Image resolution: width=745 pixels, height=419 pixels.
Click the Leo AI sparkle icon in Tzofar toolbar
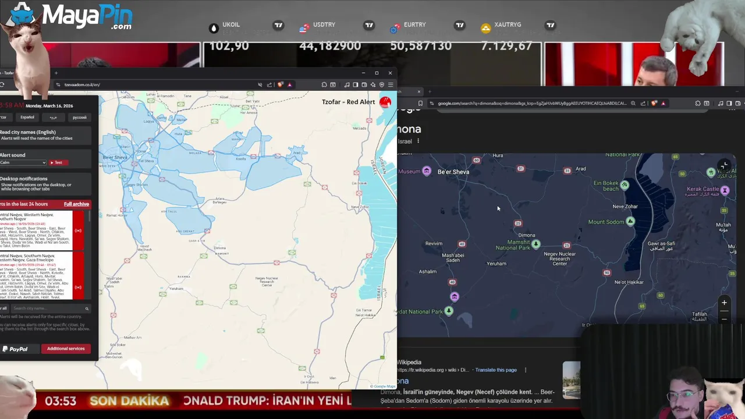[x=373, y=84]
